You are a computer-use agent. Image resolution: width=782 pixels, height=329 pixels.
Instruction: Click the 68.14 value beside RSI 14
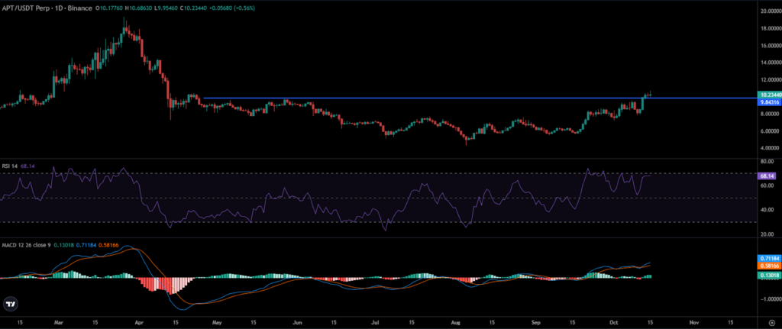[x=27, y=166]
